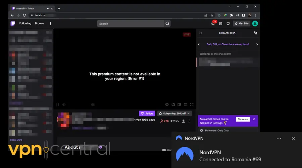
Task: Pause the stream video
Action: coord(58,104)
